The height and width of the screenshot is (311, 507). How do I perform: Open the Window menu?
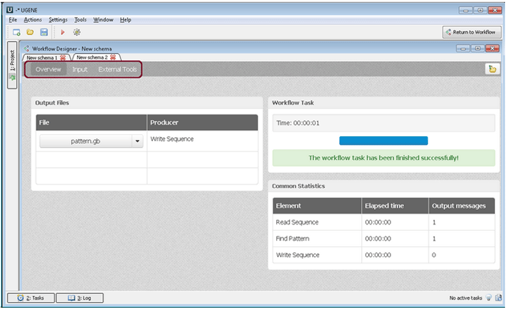(103, 20)
